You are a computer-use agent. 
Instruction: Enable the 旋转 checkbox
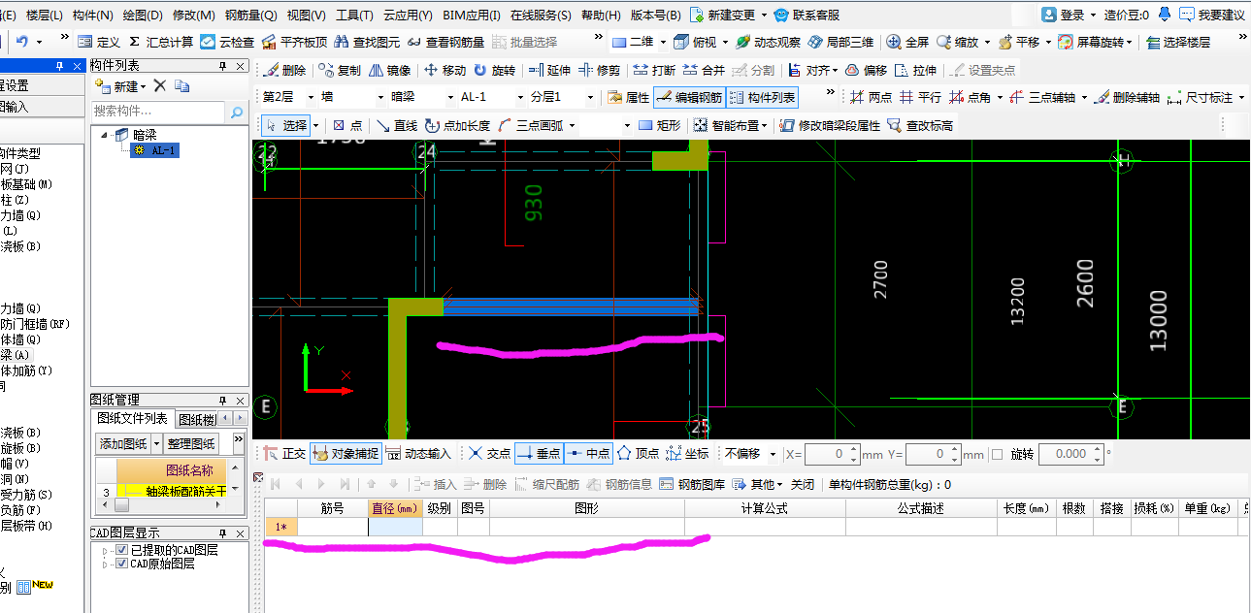(x=997, y=454)
